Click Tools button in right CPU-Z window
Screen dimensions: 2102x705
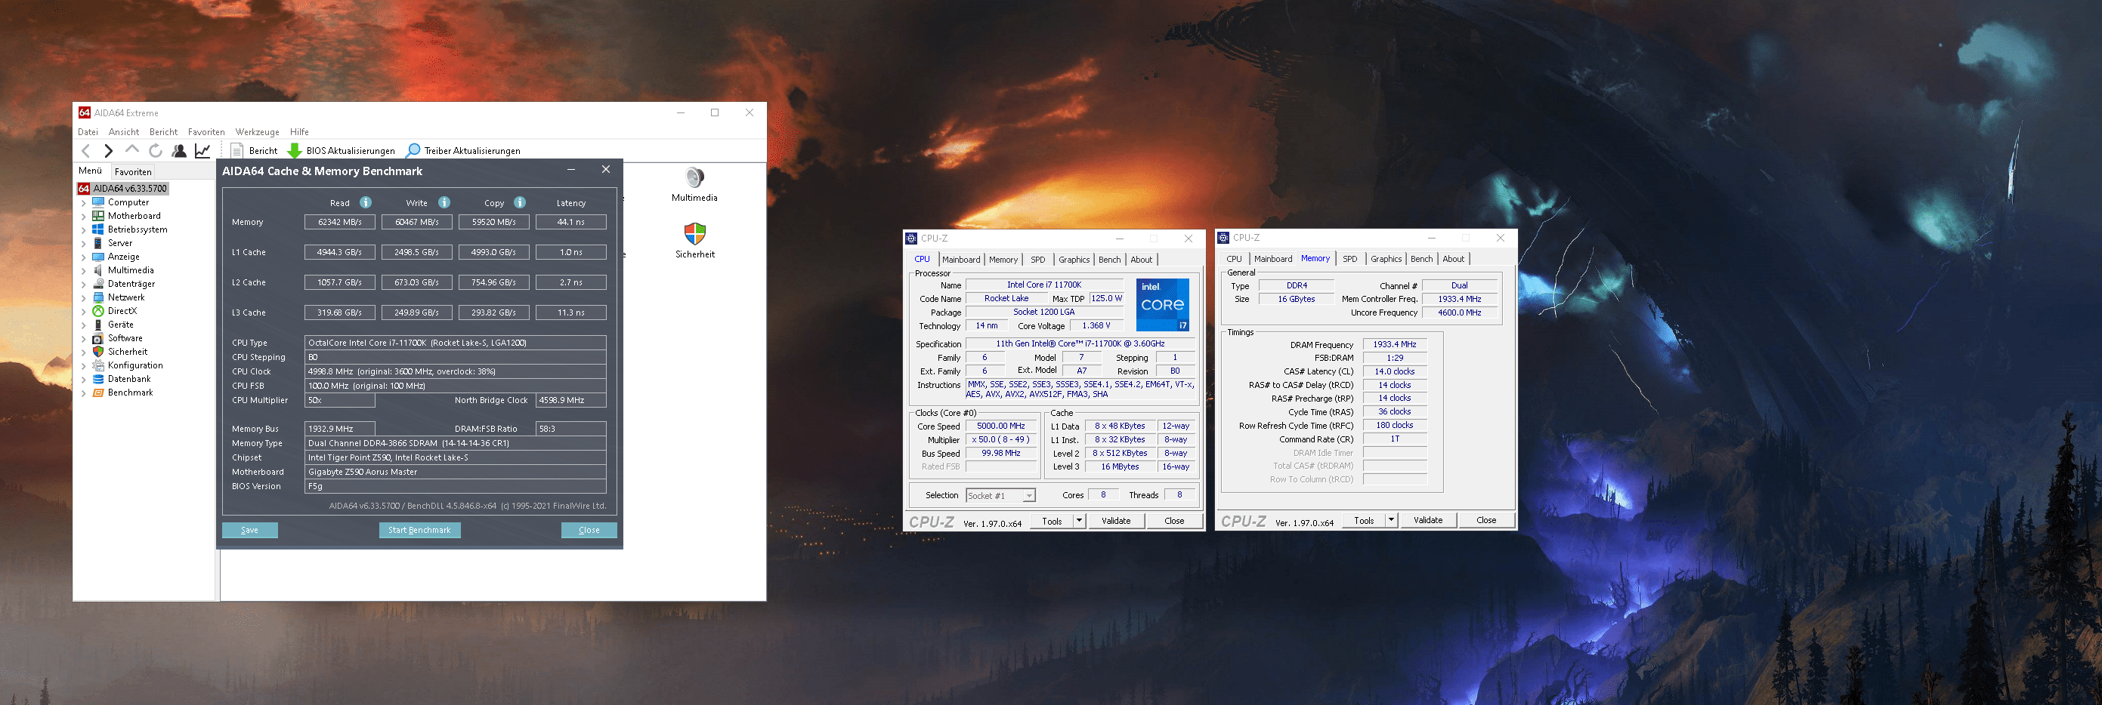tap(1364, 520)
